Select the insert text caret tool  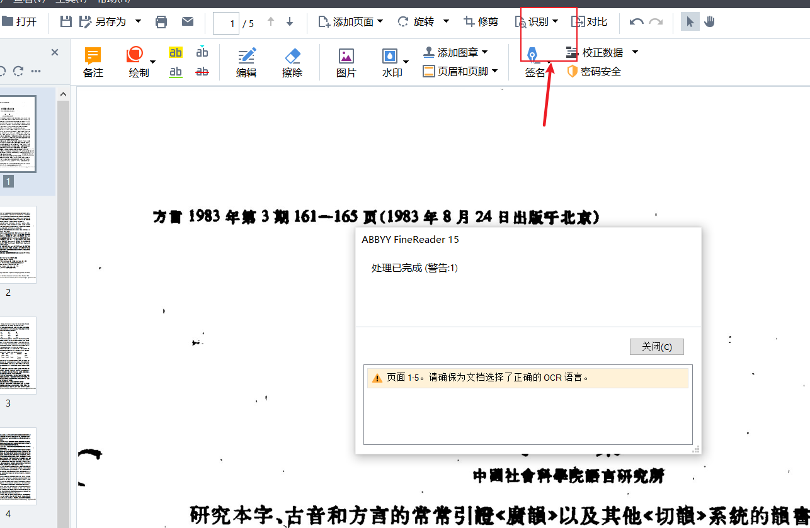pos(202,52)
